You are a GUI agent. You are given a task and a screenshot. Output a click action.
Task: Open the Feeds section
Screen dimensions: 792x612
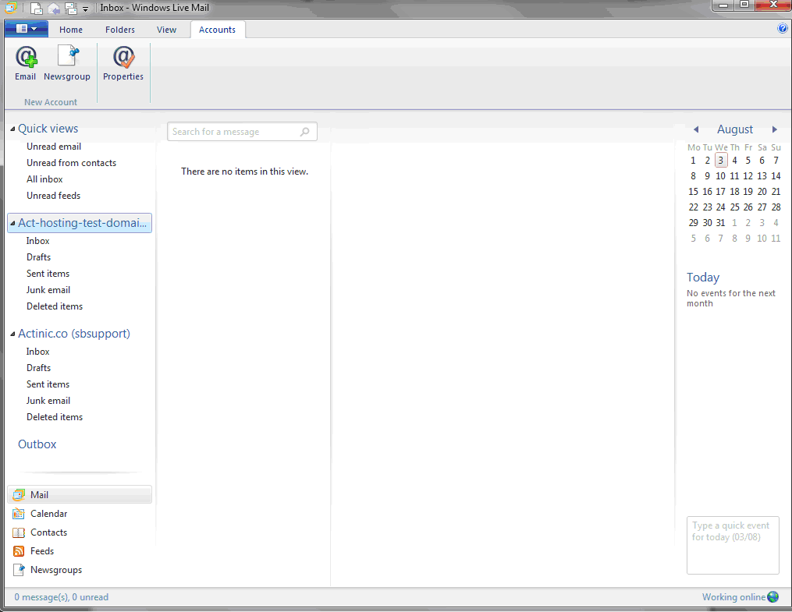pos(41,551)
